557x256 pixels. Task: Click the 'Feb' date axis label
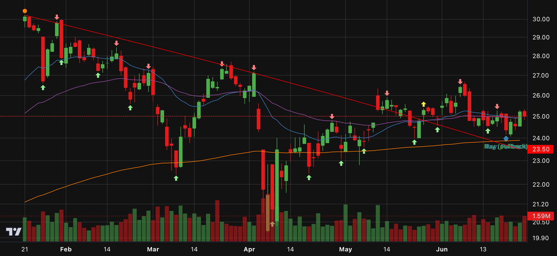66,249
